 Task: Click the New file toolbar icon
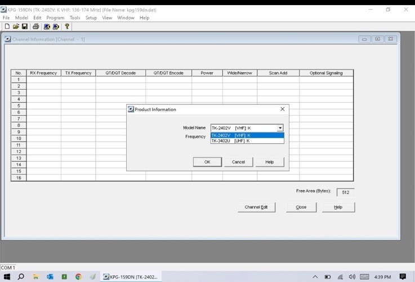(x=7, y=27)
